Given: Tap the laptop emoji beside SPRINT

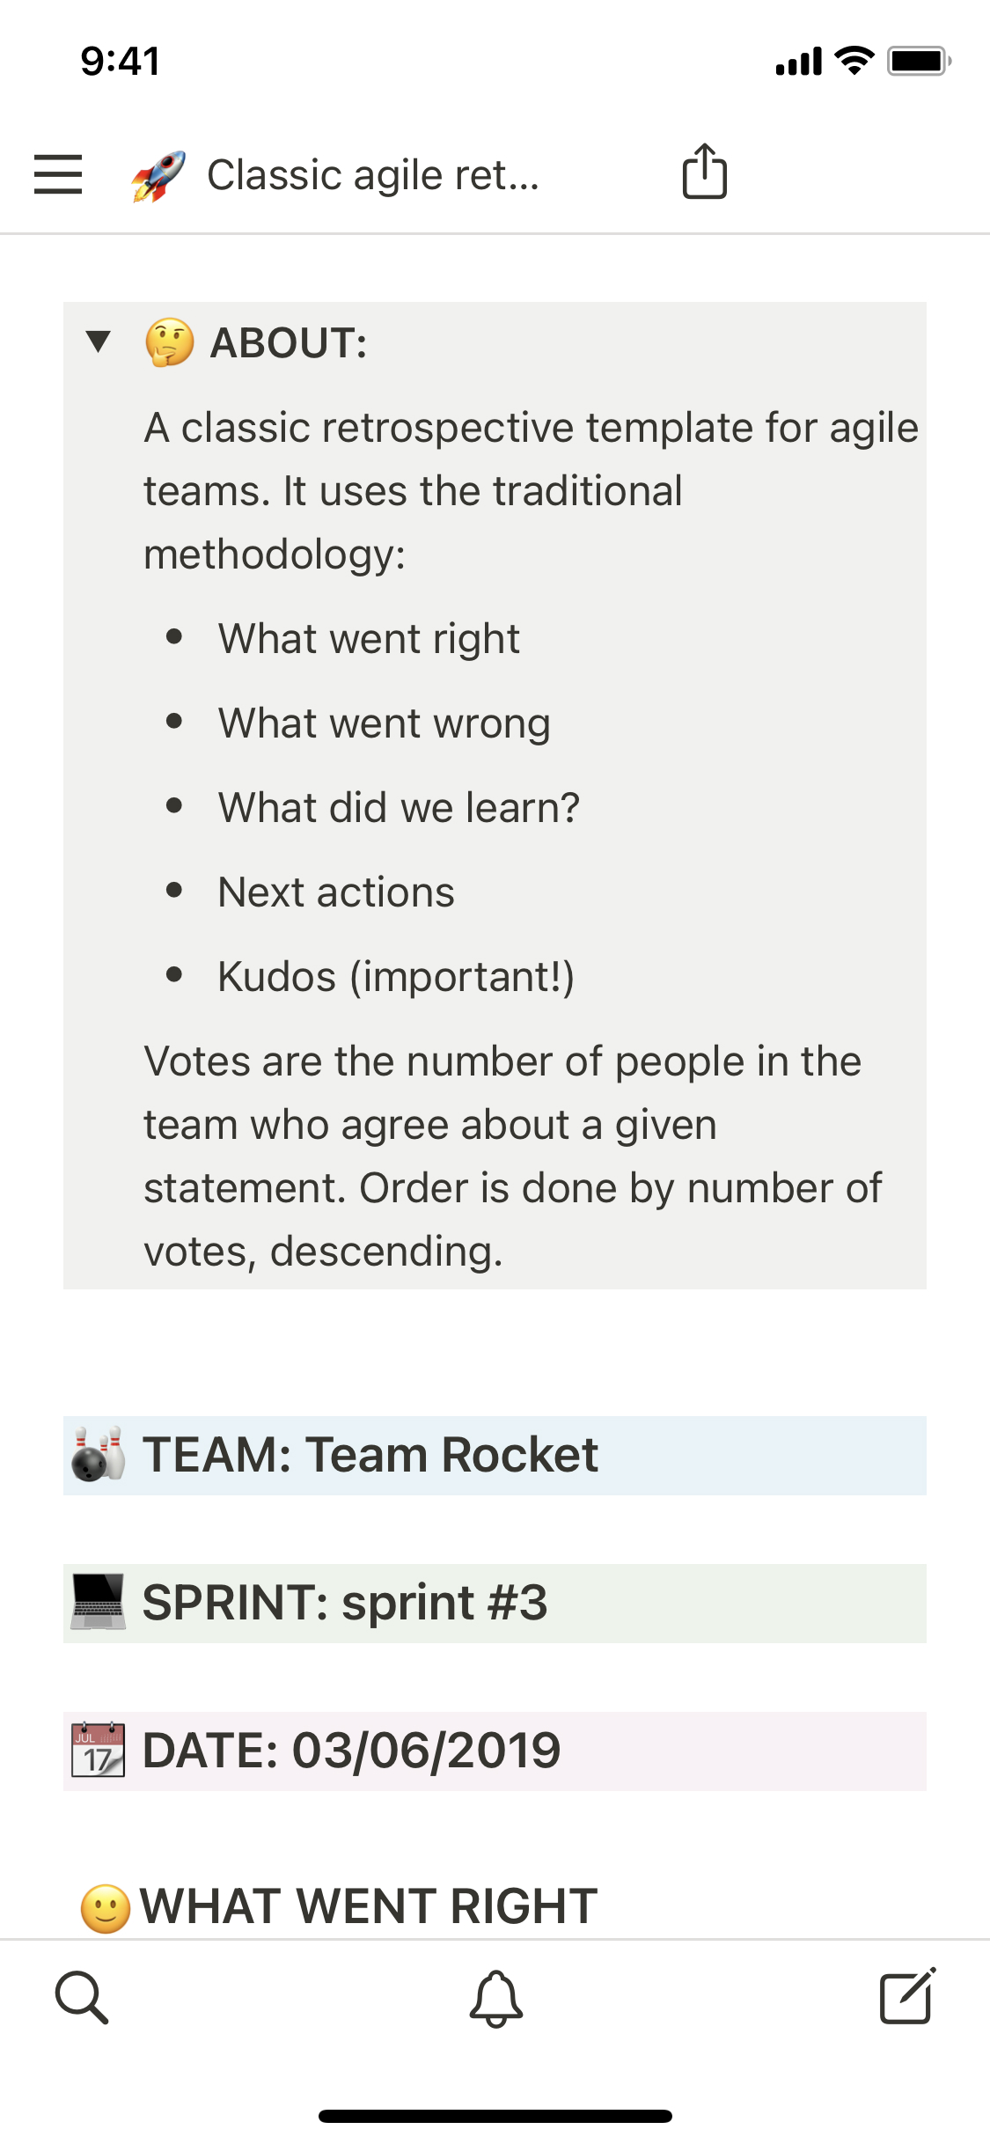Looking at the screenshot, I should click(99, 1603).
